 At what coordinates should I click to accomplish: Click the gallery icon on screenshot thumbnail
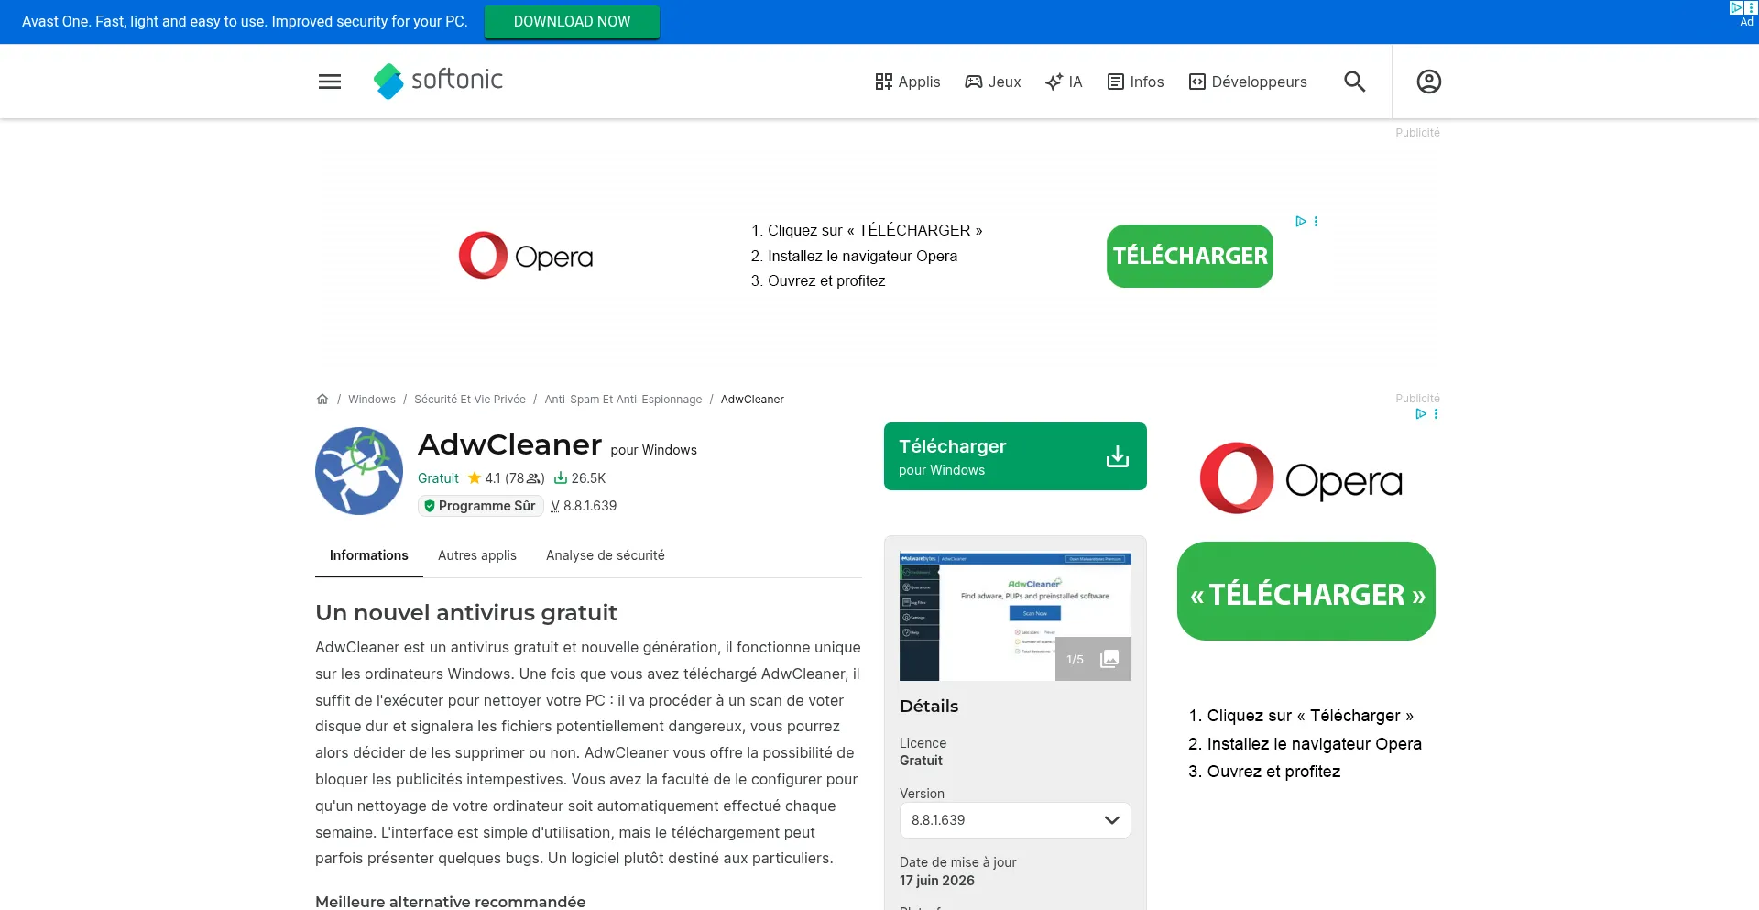point(1109,659)
